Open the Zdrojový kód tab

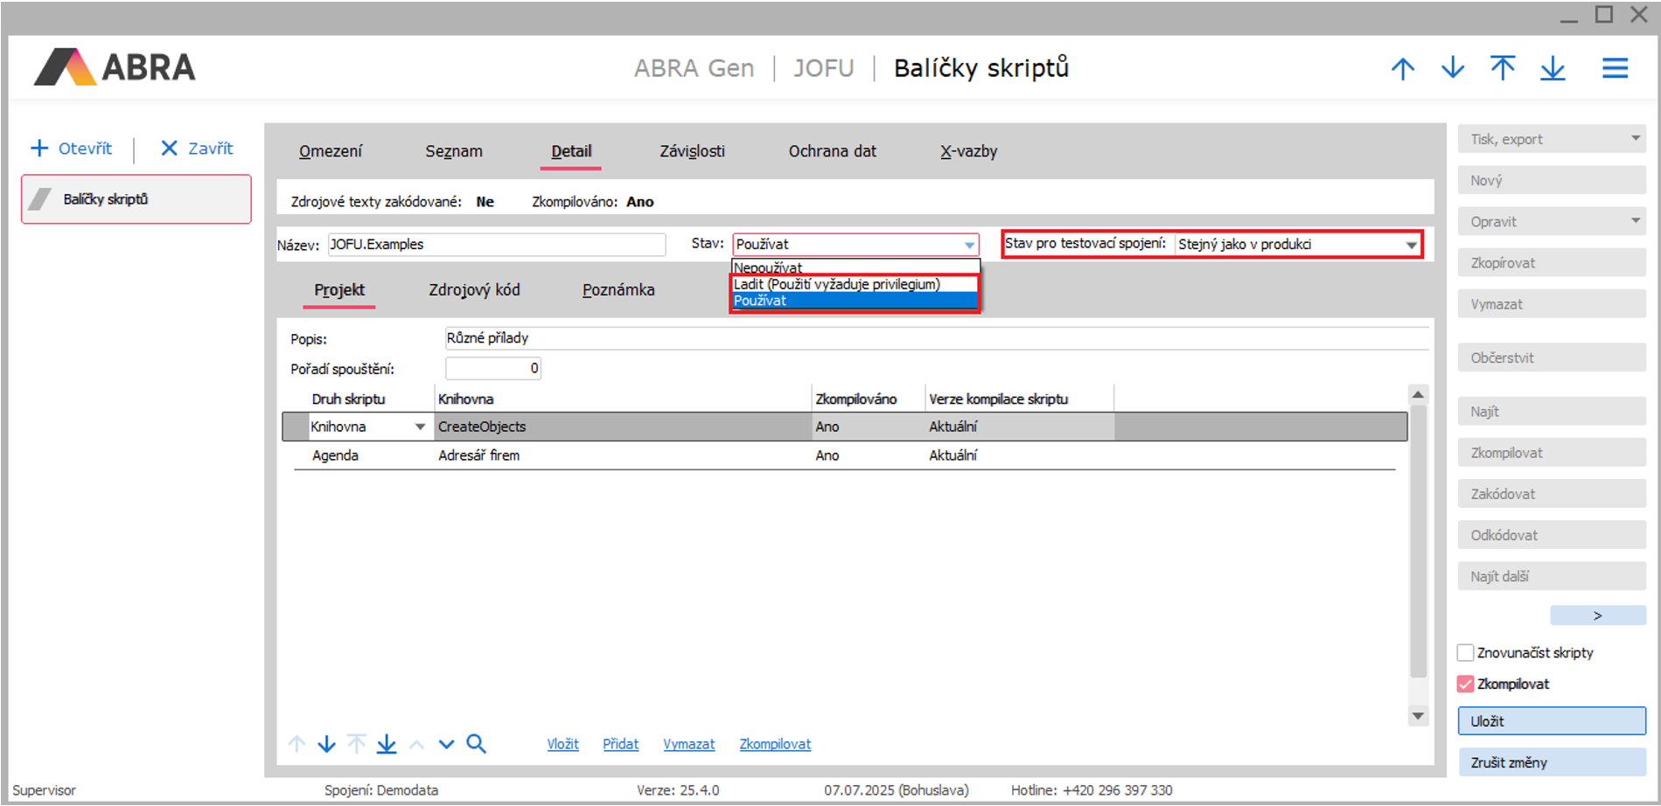[x=474, y=290]
